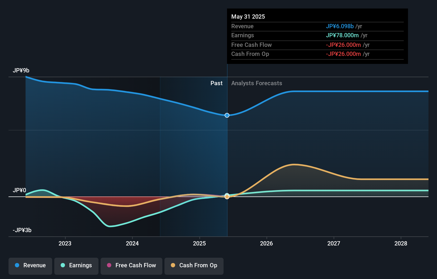437x279 pixels.
Task: Select the Revenue data point marker on chart
Action: [227, 115]
